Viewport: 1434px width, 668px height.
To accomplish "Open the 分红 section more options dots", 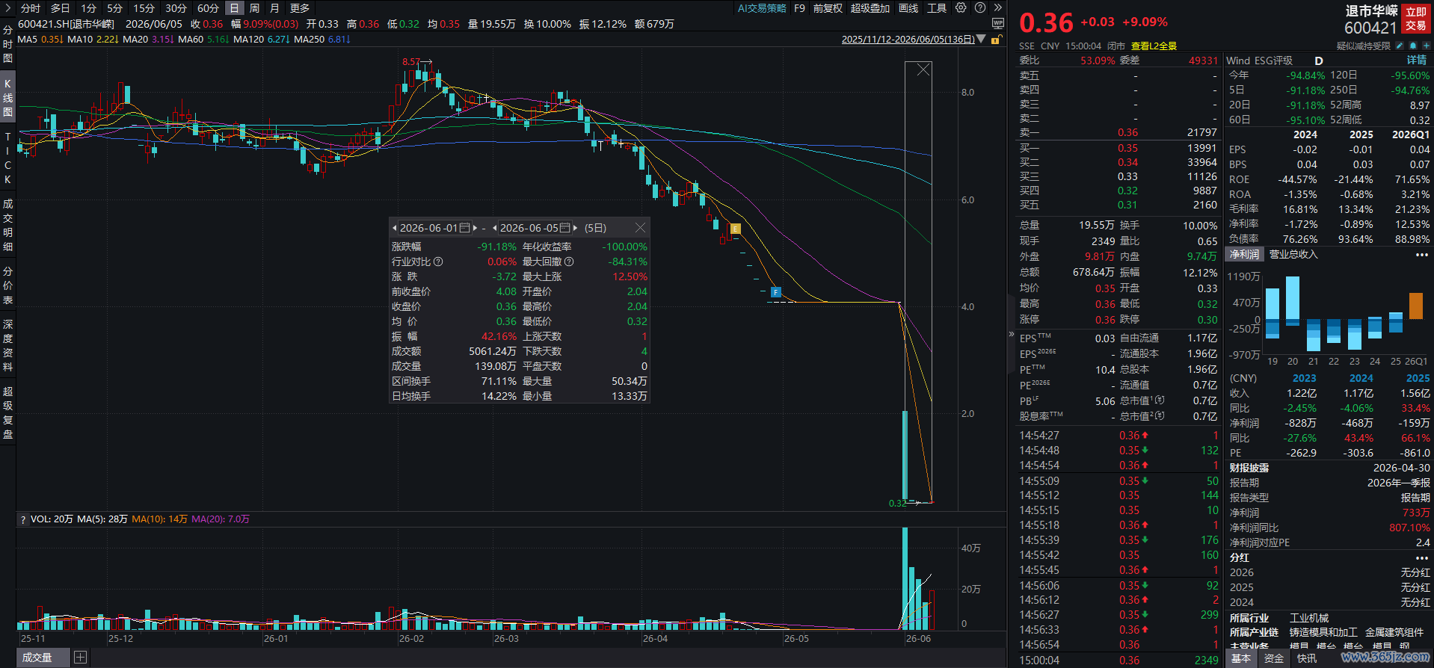I will (x=1421, y=558).
